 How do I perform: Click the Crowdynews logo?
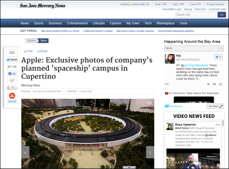(174, 106)
